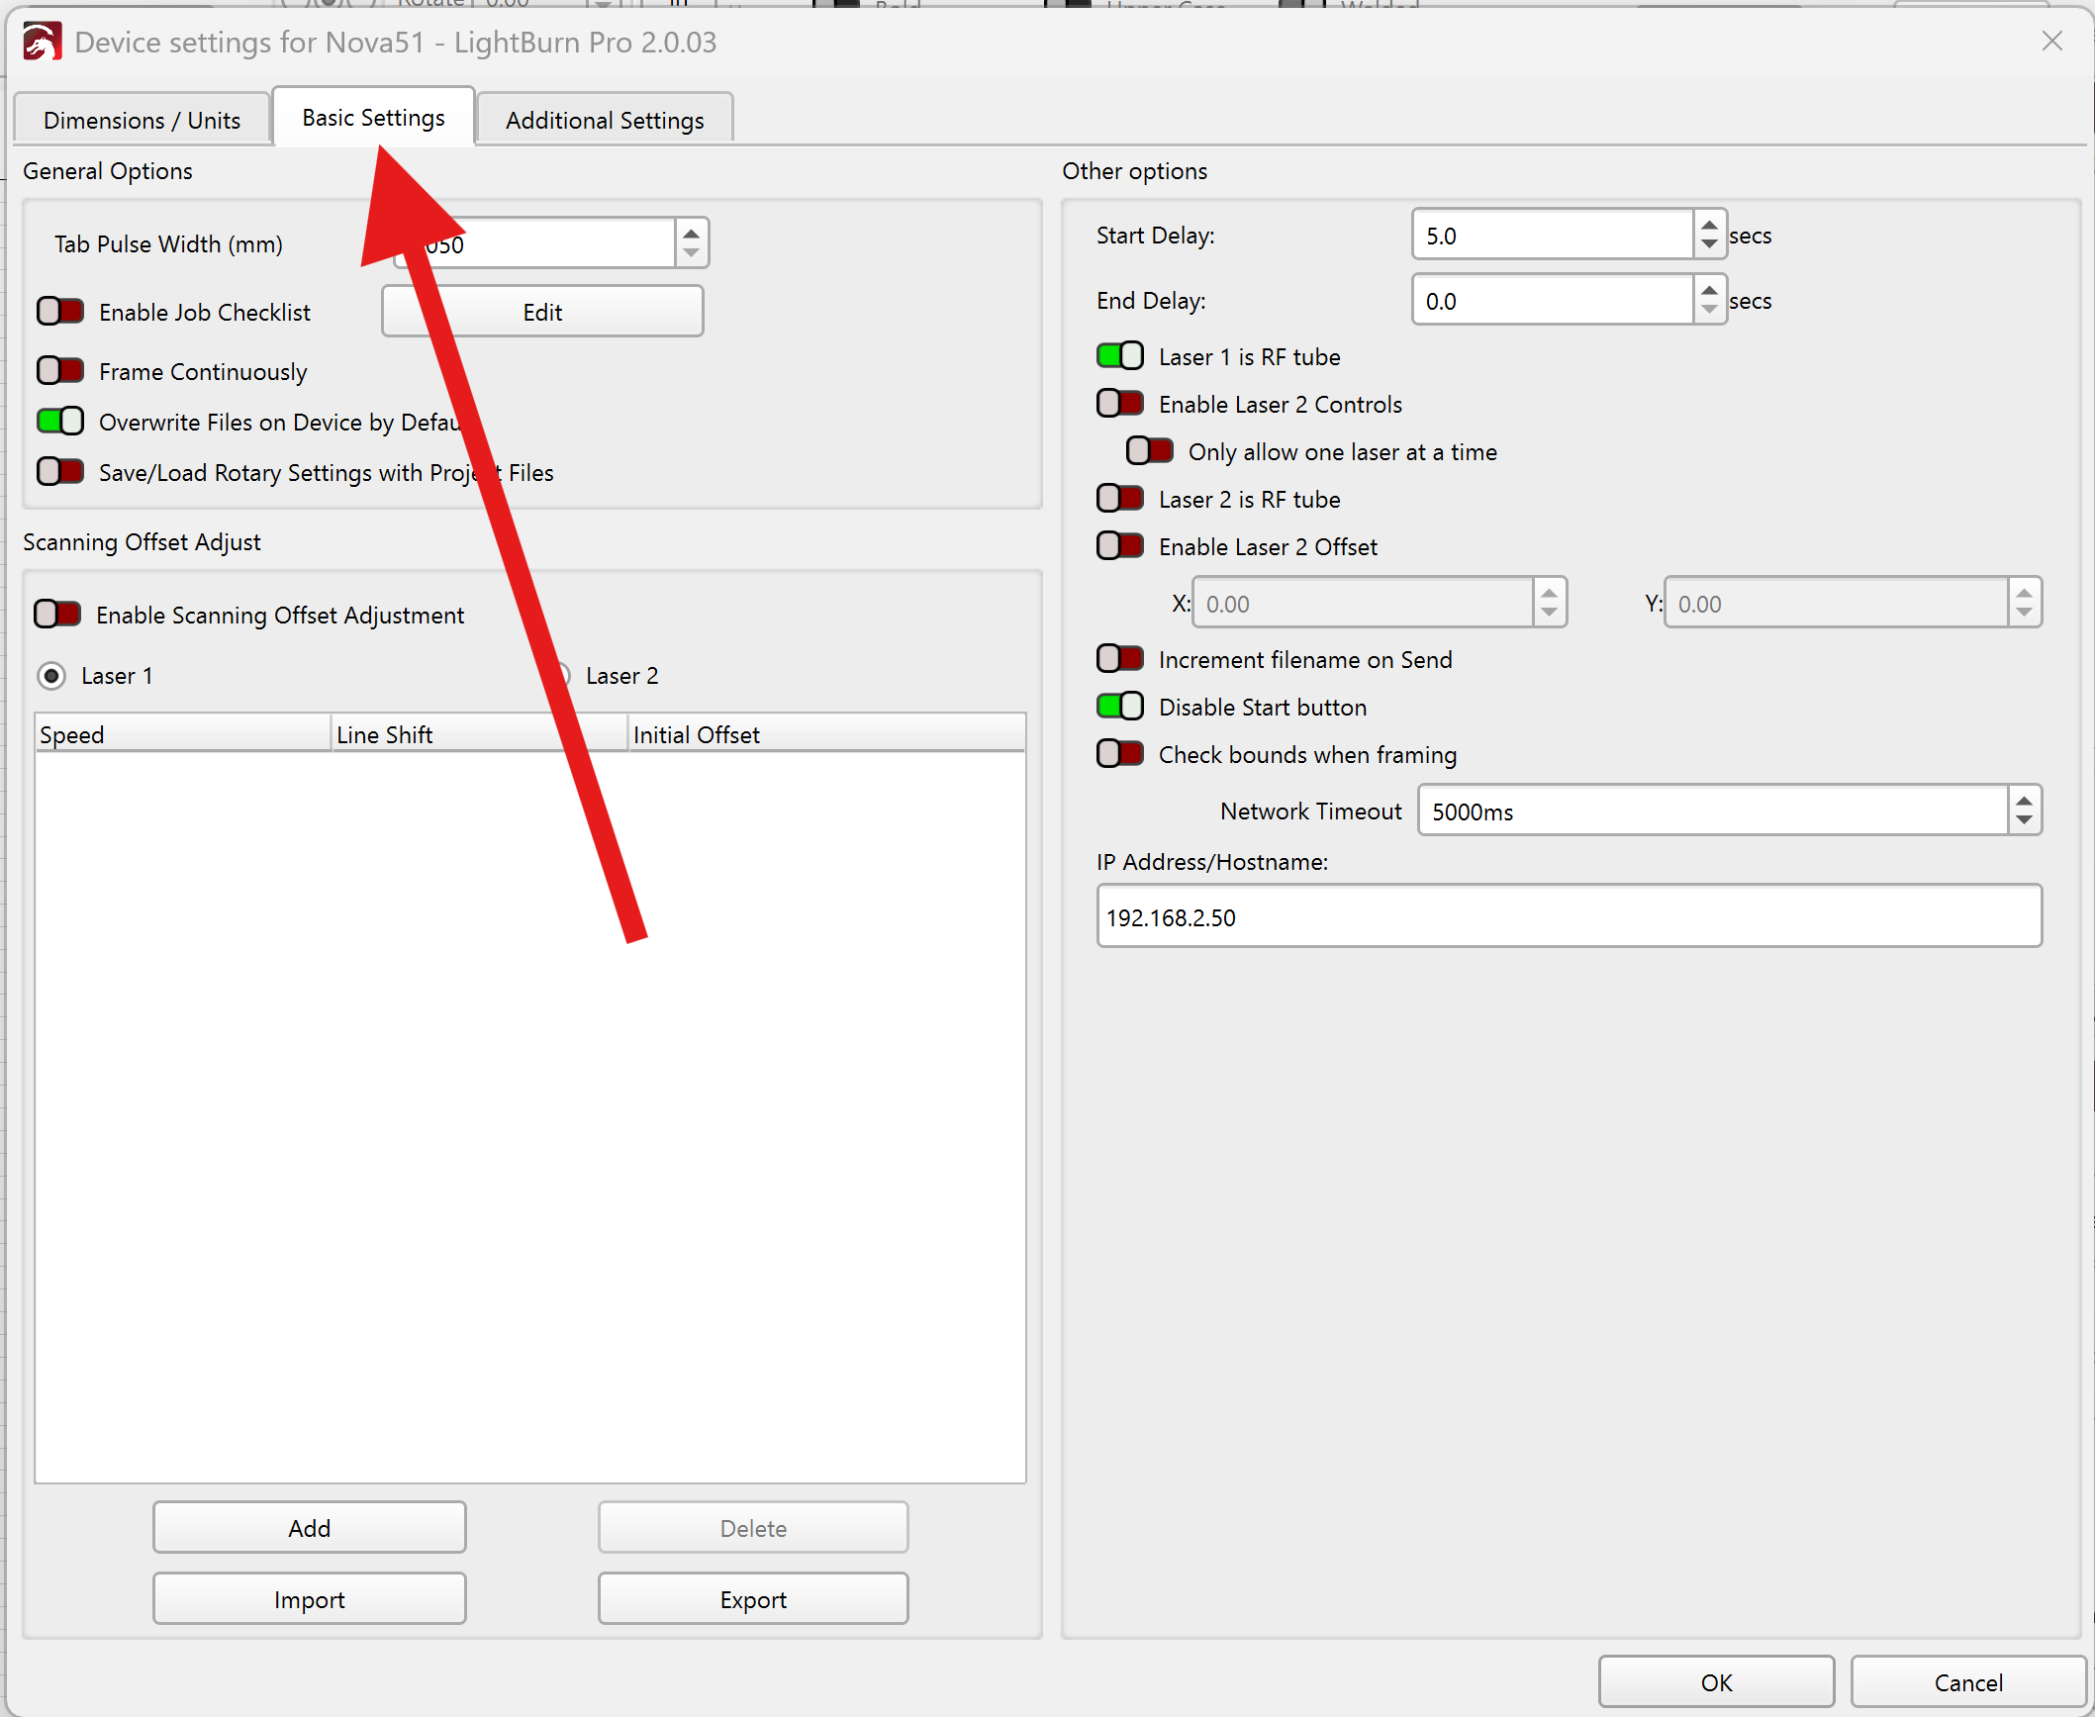Toggle Disable Start button switch
This screenshot has width=2095, height=1717.
pos(1119,707)
